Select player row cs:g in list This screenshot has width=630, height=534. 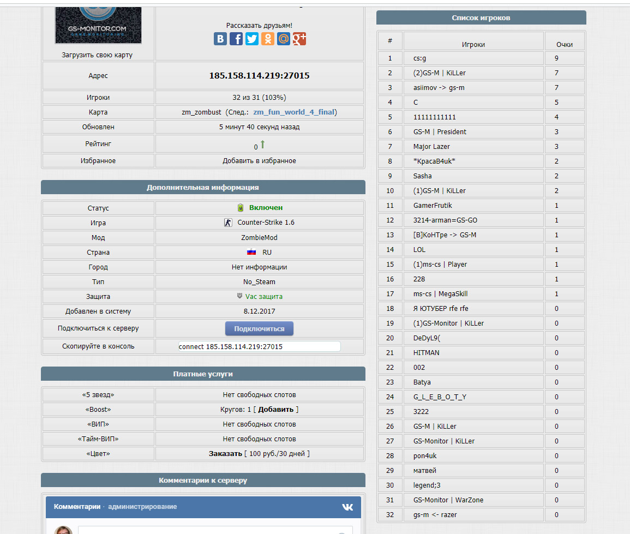click(481, 58)
